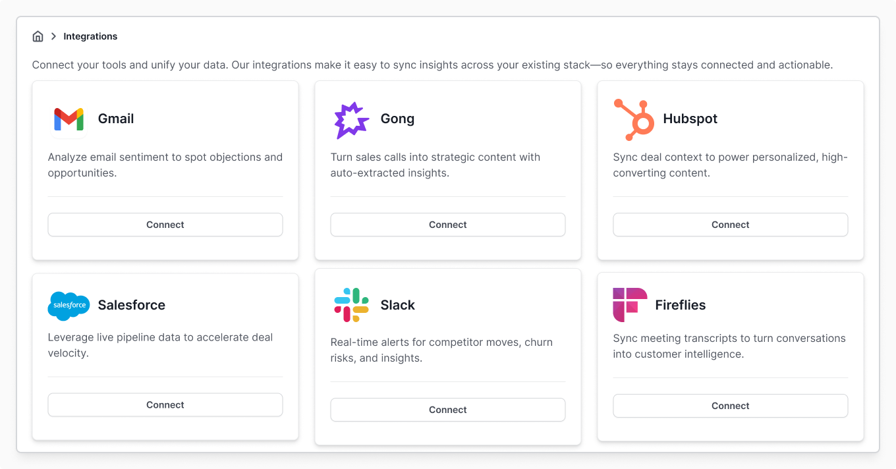Connect the Gmail integration
This screenshot has height=469, width=896.
click(x=165, y=225)
